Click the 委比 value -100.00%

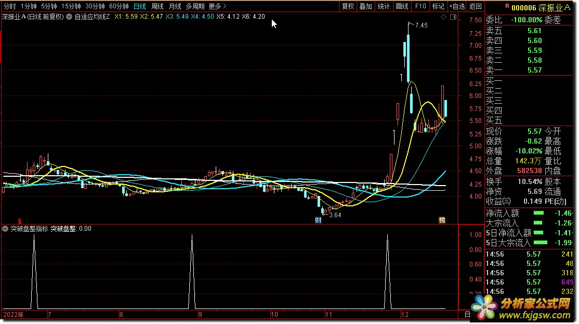pyautogui.click(x=527, y=20)
